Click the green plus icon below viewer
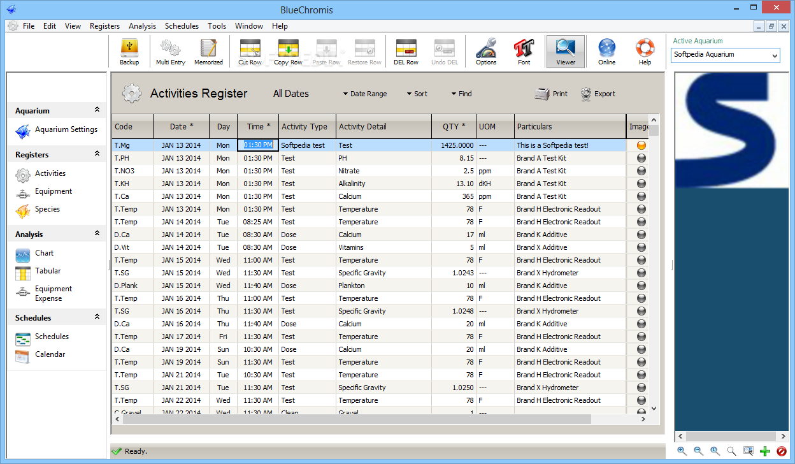The image size is (795, 464). pos(765,451)
